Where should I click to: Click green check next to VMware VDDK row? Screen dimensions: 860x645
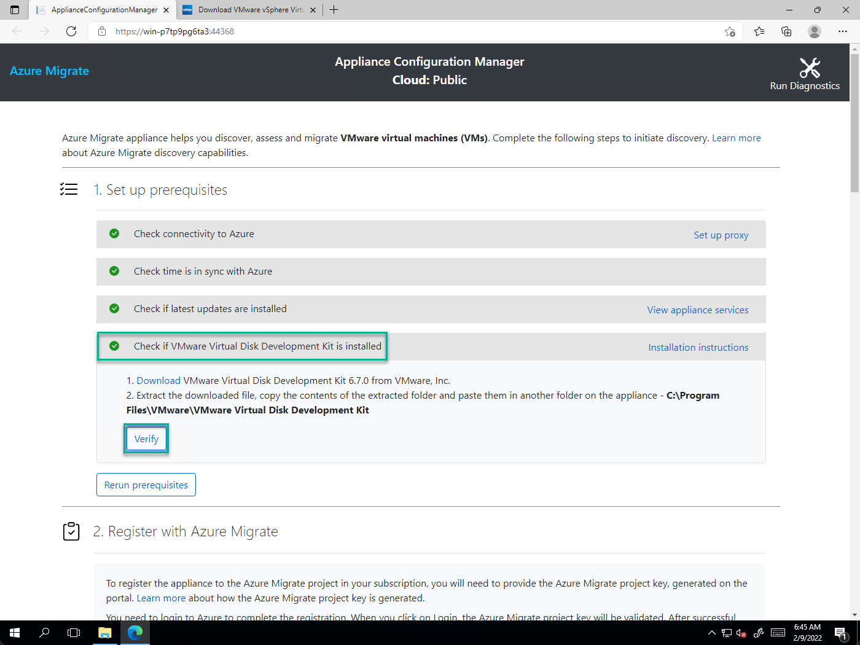click(114, 346)
